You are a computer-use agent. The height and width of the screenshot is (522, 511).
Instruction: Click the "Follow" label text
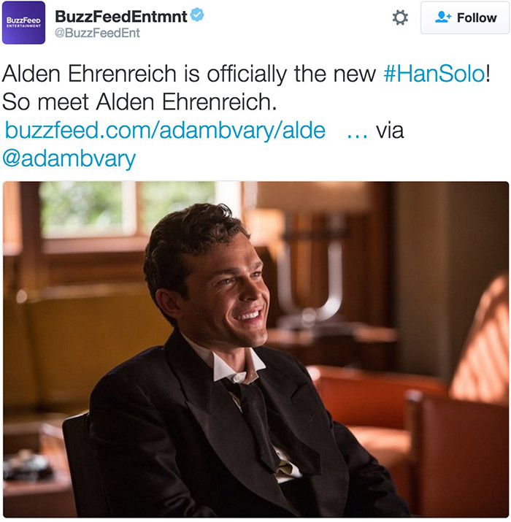coord(477,18)
